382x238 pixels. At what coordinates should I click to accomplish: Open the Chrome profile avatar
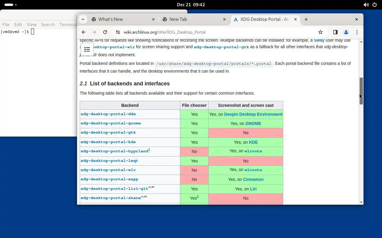(346, 32)
